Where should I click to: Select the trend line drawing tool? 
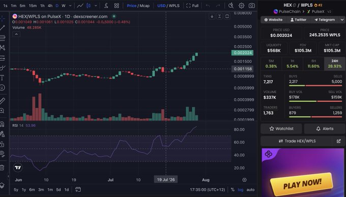pyautogui.click(x=3, y=28)
